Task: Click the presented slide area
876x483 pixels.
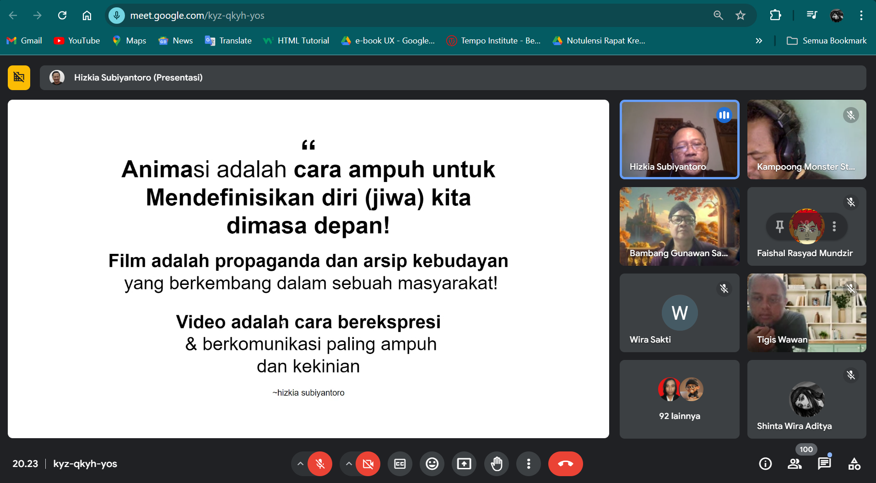Action: (308, 269)
